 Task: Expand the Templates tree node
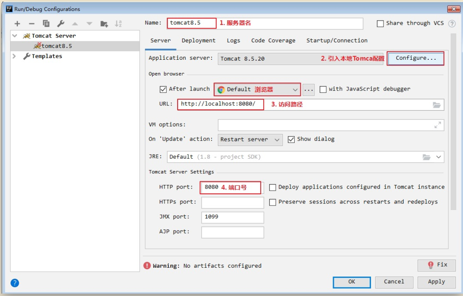pyautogui.click(x=14, y=56)
